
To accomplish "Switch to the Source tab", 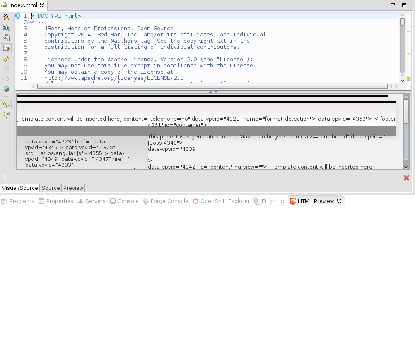I will [x=51, y=188].
